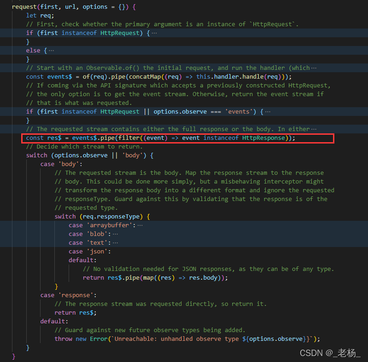Screen dimensions: 368x362
Task: Click 'switch (req.responseType) {' line
Action: click(x=102, y=217)
